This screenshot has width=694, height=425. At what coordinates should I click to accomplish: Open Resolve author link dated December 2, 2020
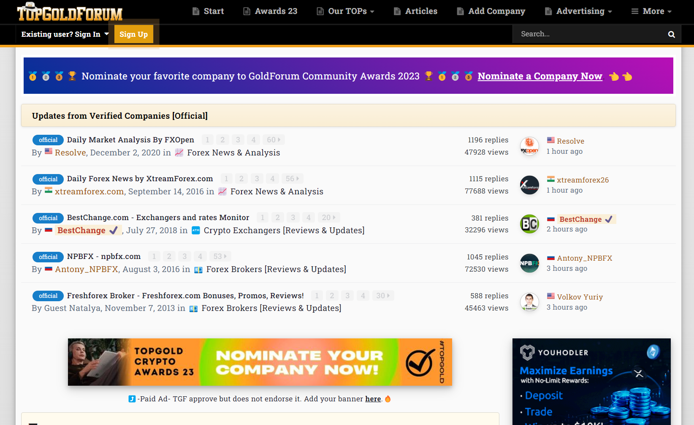(x=70, y=153)
